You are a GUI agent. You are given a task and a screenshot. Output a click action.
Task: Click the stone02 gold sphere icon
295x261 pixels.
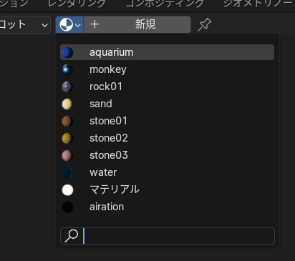coord(67,138)
